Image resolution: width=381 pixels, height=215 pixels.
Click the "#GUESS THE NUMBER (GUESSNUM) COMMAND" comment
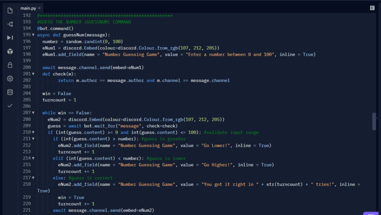click(84, 22)
